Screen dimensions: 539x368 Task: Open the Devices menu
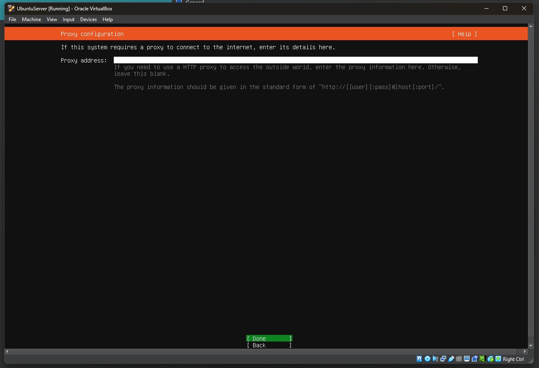[x=88, y=19]
